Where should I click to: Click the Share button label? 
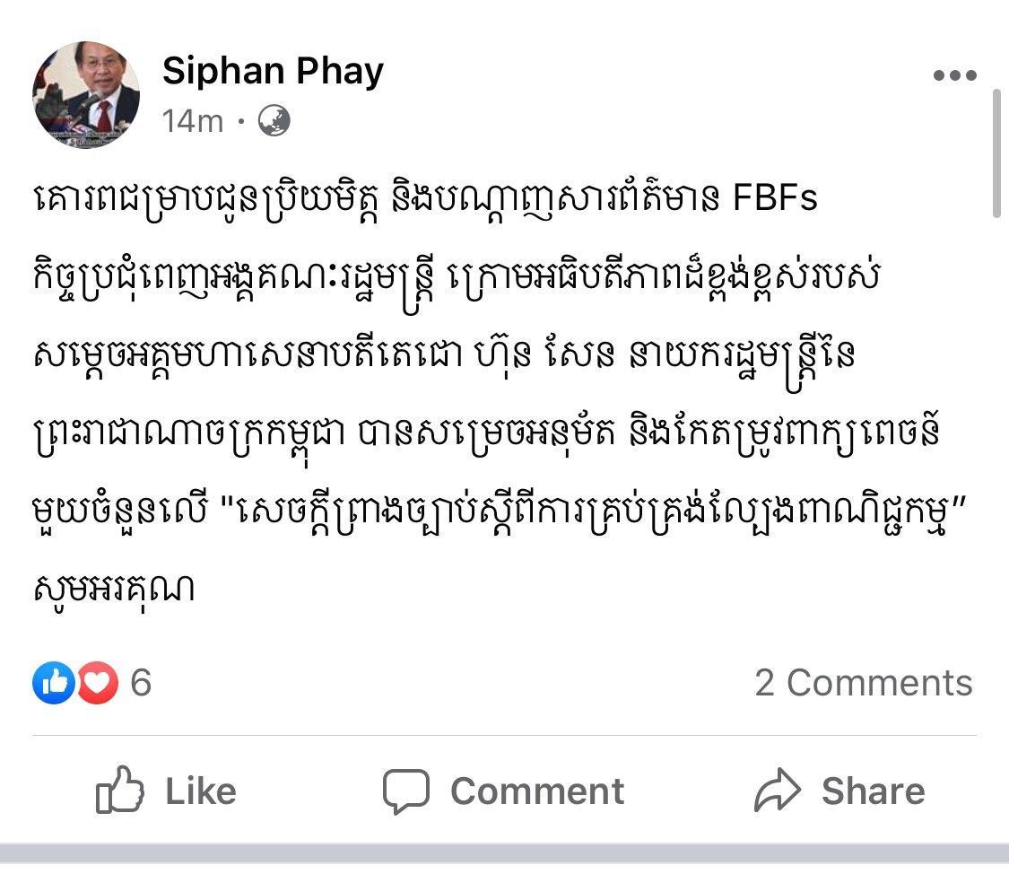point(874,791)
